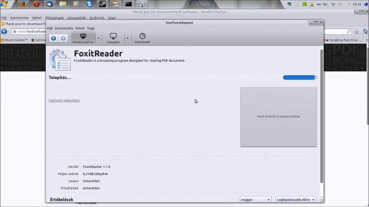The image size is (369, 207).
Task: Open the terminal icon in panel
Action: pyautogui.click(x=129, y=4)
